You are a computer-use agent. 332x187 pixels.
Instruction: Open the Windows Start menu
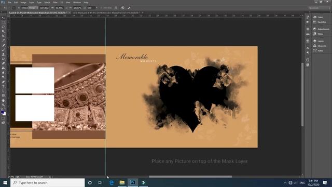click(x=5, y=182)
